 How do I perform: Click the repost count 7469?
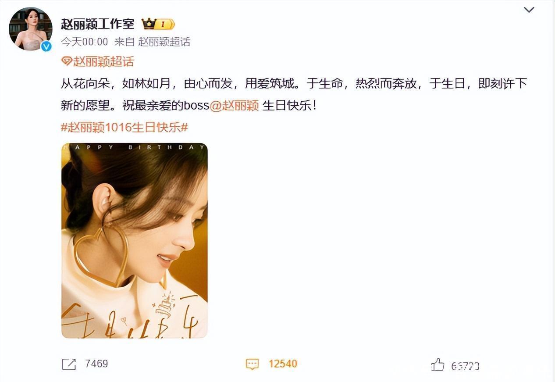pos(96,364)
